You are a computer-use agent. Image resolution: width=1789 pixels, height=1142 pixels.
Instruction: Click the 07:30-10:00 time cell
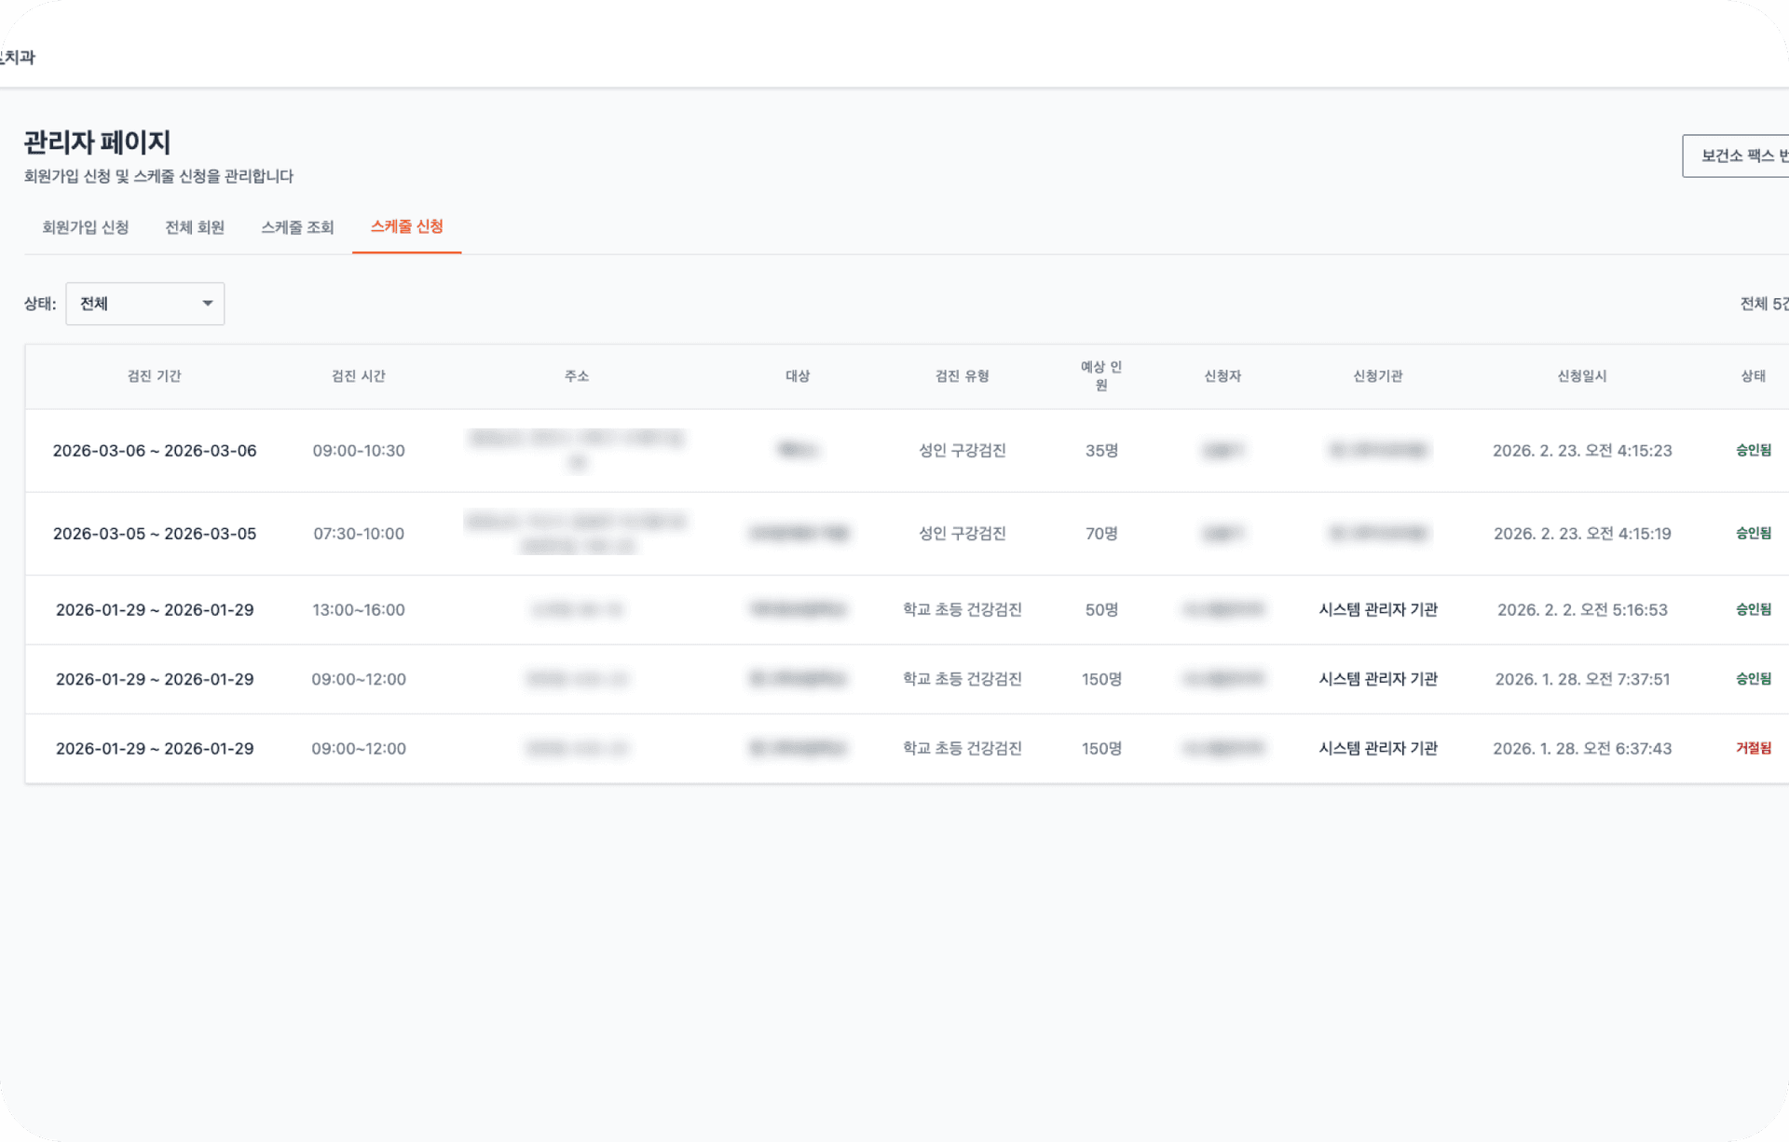point(359,534)
